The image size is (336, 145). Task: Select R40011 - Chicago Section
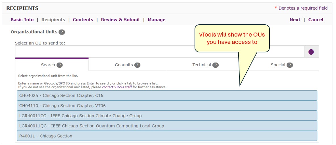(x=167, y=136)
